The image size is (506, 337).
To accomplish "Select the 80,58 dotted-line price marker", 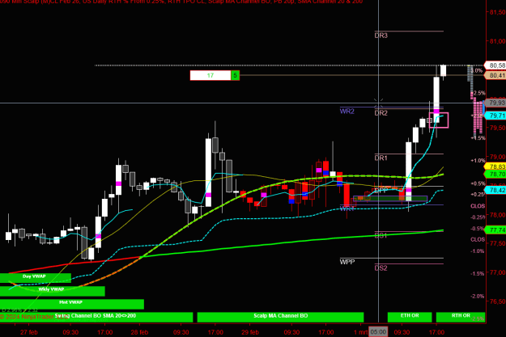I will pos(495,65).
